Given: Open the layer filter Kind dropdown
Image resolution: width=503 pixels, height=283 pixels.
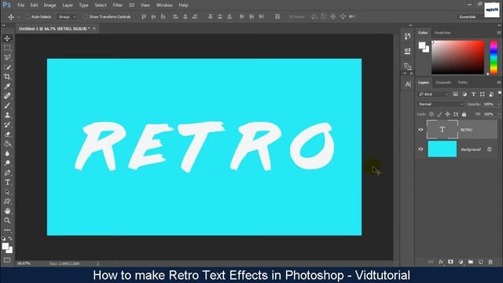Looking at the screenshot, I should (x=434, y=94).
